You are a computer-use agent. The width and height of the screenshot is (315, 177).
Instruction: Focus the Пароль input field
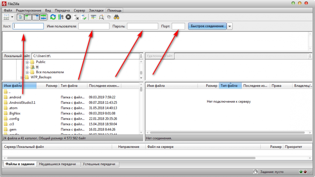click(x=143, y=26)
